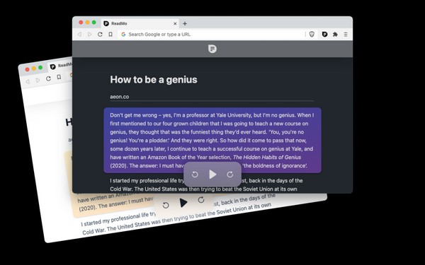The width and height of the screenshot is (425, 265).
Task: Bookmark the page in the back window
Action: point(59,77)
